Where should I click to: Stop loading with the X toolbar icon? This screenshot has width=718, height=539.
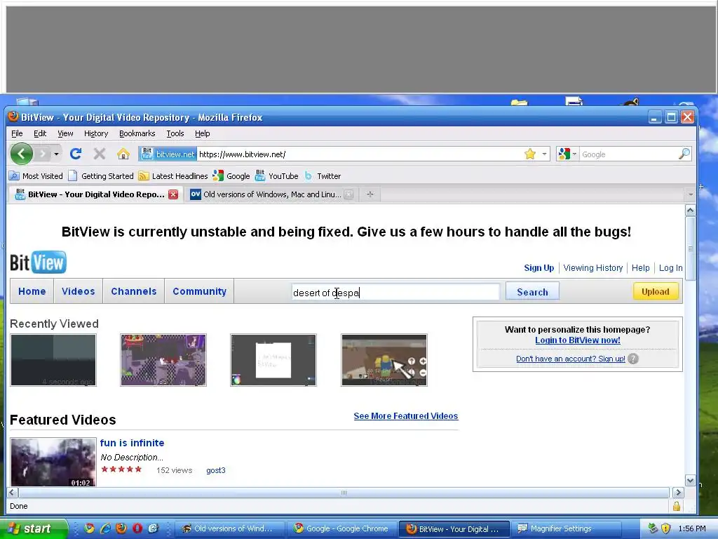pos(100,154)
